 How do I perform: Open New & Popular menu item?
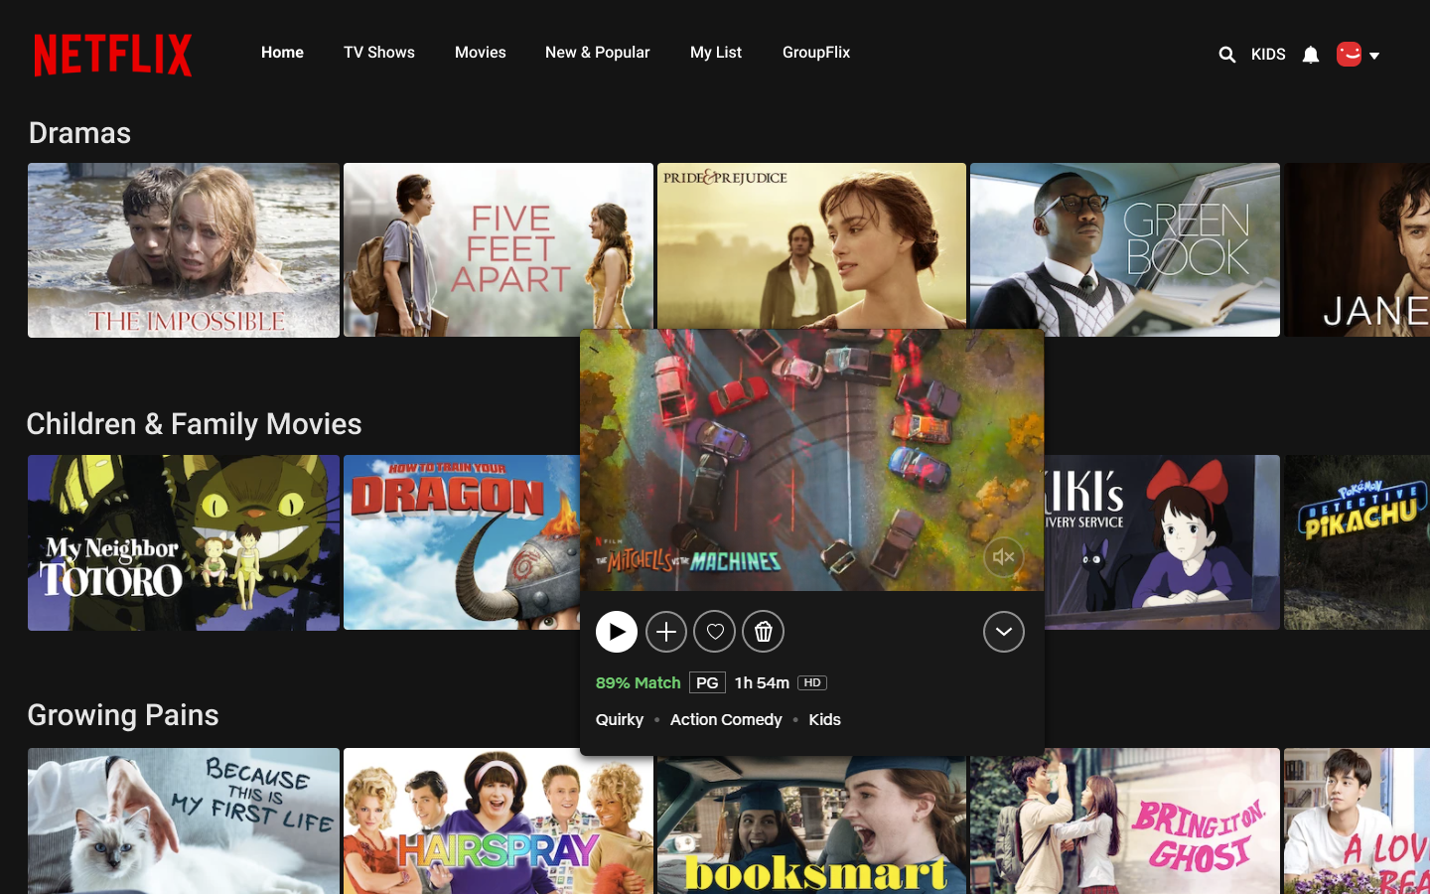[x=598, y=53]
